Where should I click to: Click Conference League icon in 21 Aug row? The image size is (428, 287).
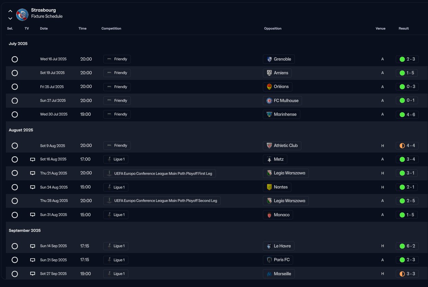point(109,174)
